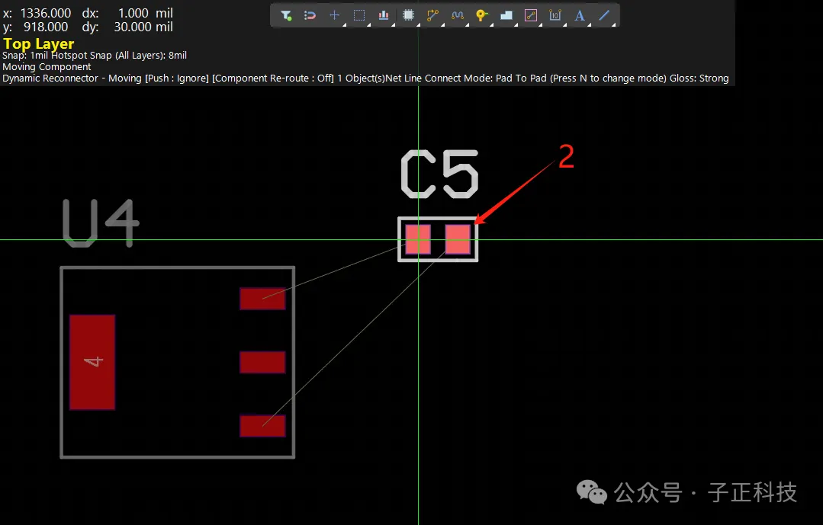Click the x coordinate value 1336.000

point(46,13)
